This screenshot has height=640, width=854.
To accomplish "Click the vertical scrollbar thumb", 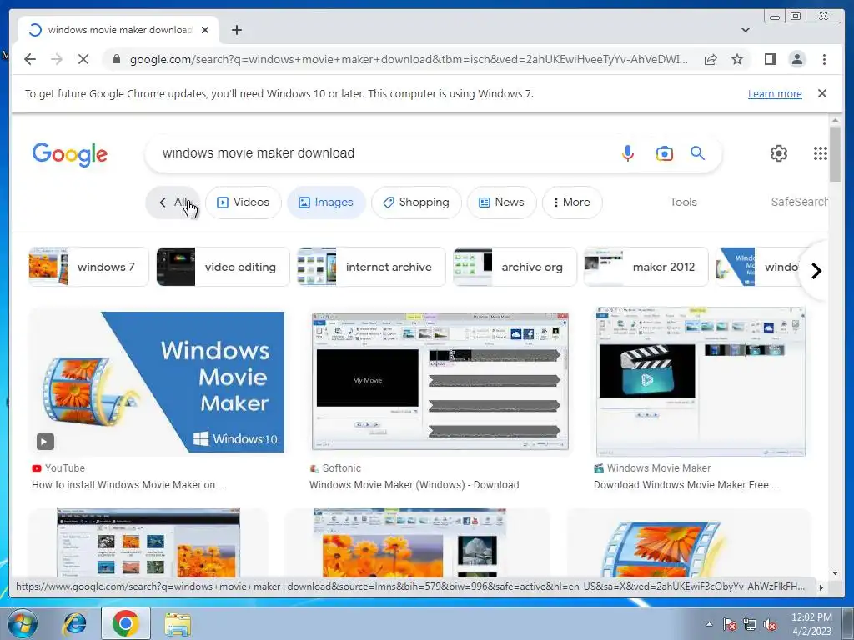I will 835,154.
